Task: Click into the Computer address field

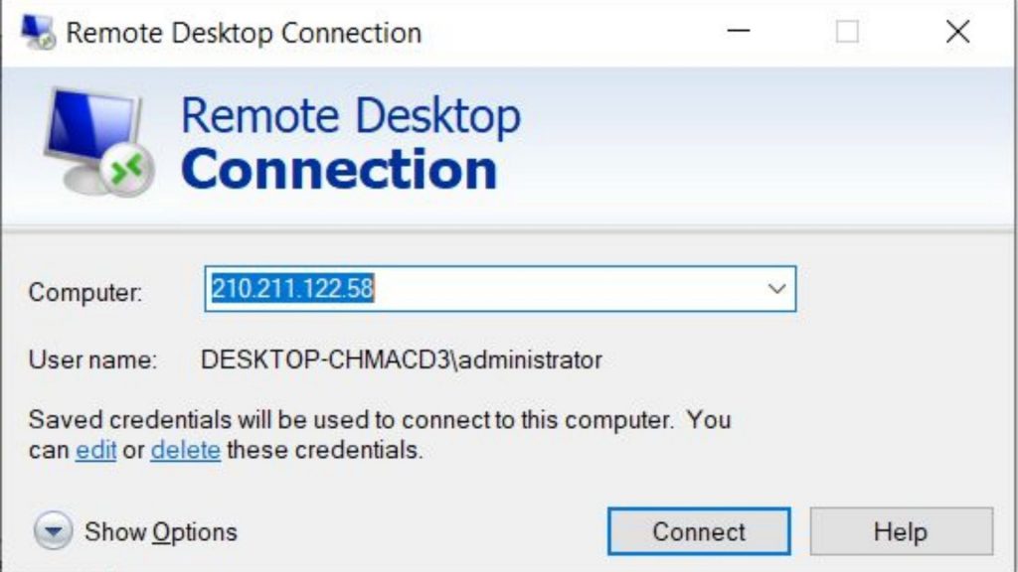Action: point(477,289)
